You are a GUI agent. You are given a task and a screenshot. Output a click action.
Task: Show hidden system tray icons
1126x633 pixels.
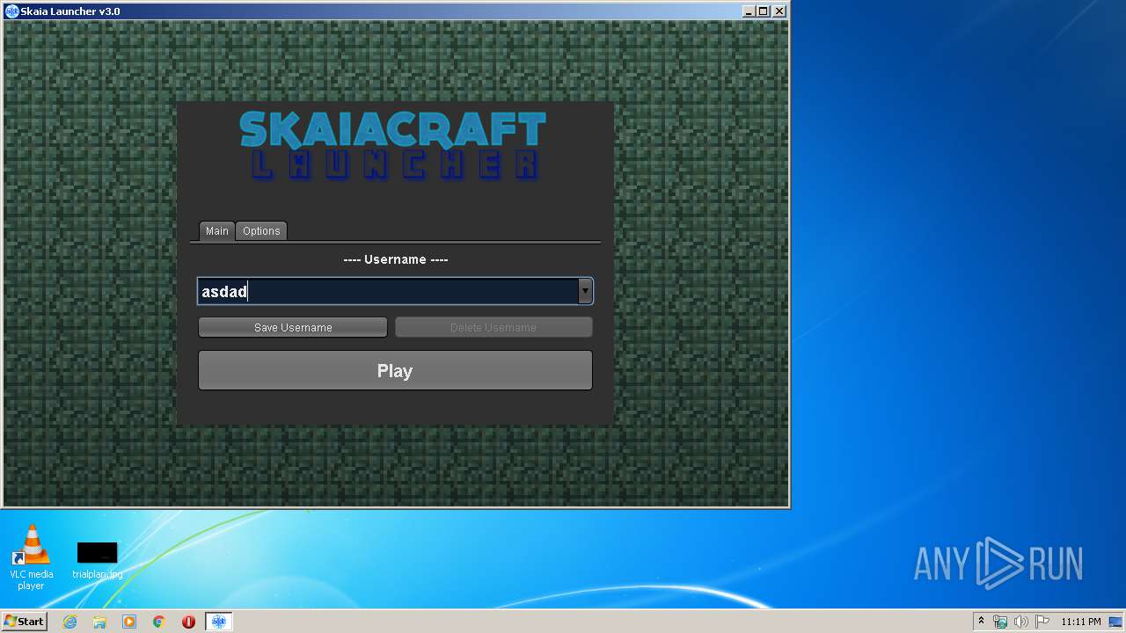click(981, 622)
